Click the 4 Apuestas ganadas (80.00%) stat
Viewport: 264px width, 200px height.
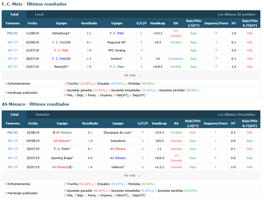[85, 191]
